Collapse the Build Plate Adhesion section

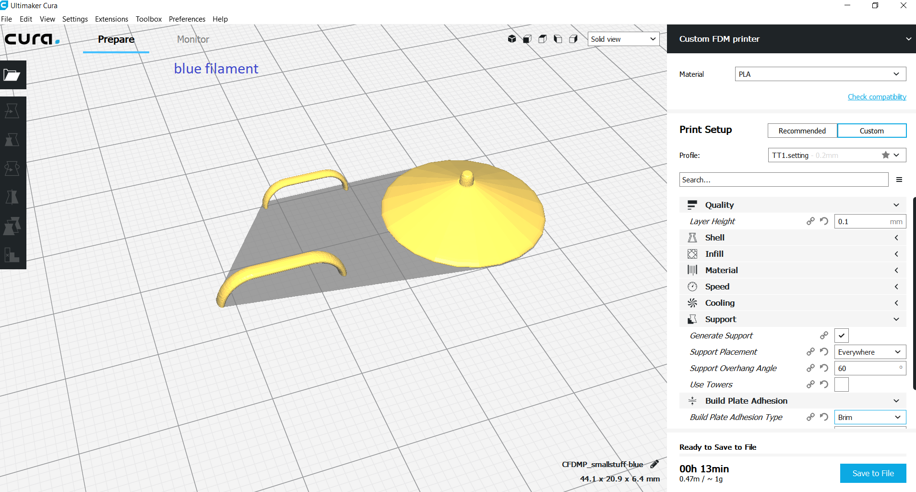[793, 401]
